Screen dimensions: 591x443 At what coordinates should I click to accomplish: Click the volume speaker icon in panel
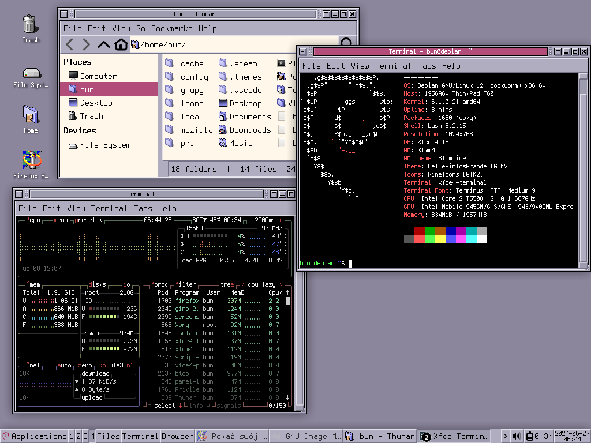click(x=516, y=436)
